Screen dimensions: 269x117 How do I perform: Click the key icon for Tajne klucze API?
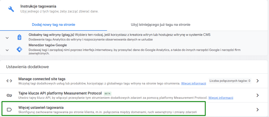9,95
